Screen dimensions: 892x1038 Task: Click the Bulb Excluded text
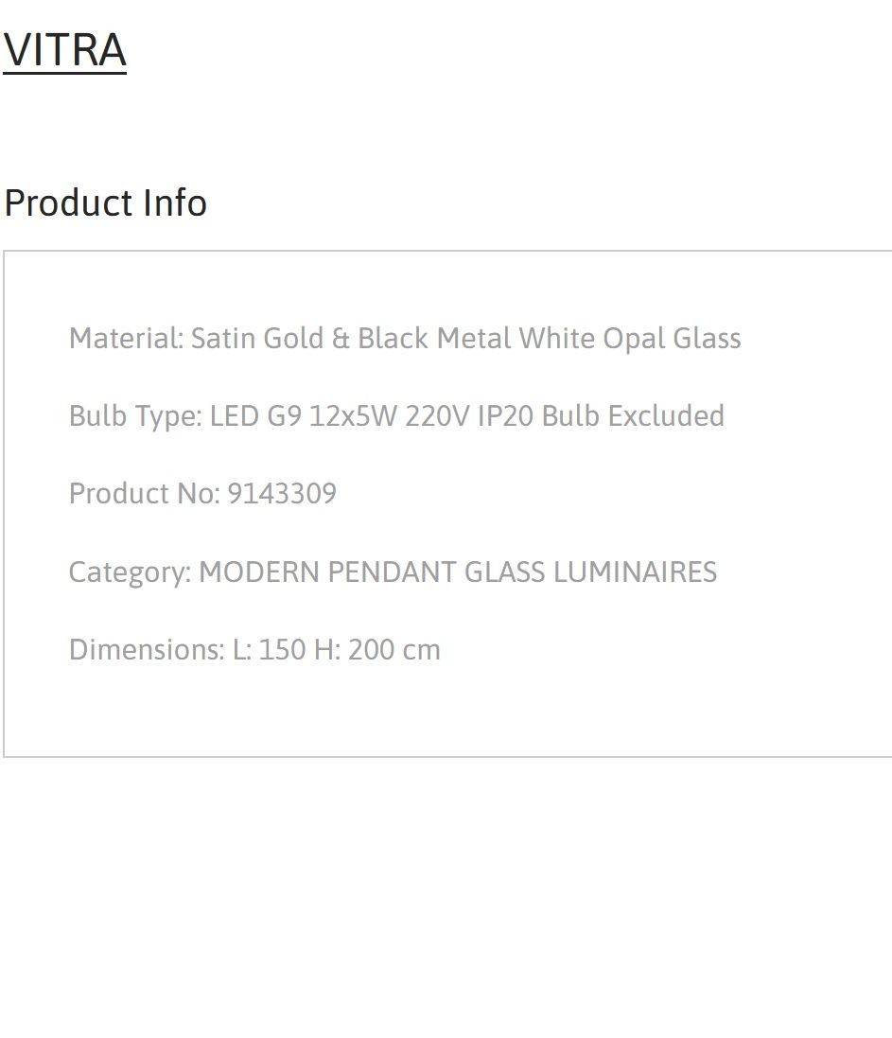click(x=633, y=416)
